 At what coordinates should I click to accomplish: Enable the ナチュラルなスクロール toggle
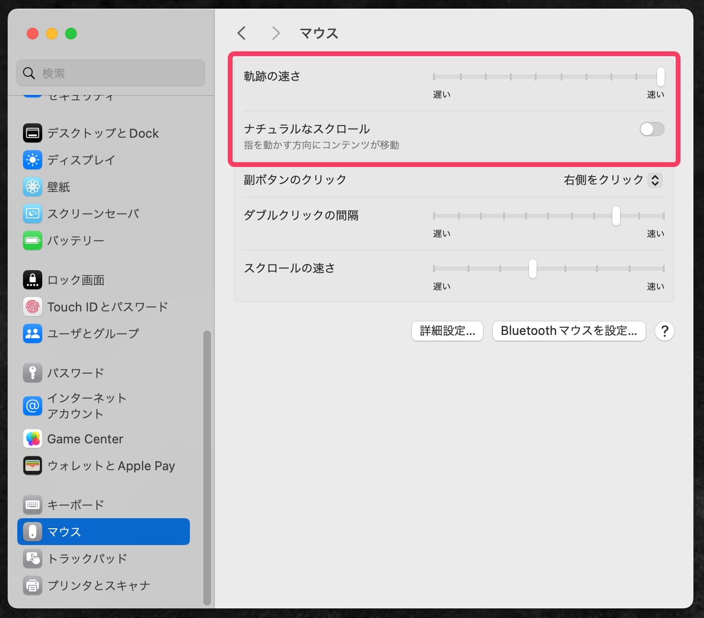point(652,129)
